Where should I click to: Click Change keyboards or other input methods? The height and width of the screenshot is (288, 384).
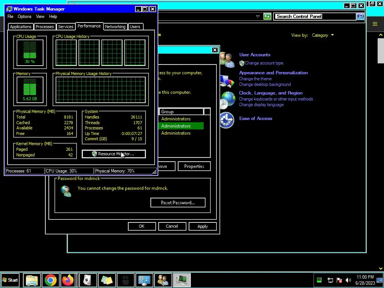tap(276, 99)
